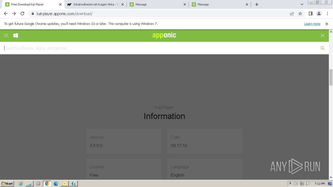Close the Schafwollweste tab
The height and width of the screenshot is (187, 333).
(x=123, y=4)
